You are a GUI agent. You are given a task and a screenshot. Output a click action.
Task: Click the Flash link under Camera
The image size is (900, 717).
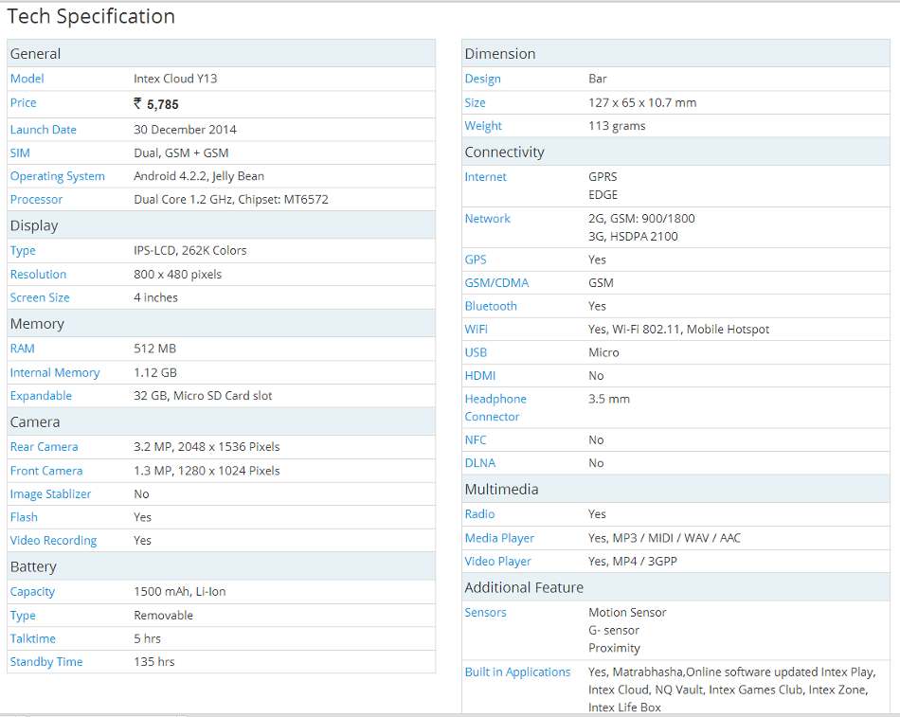click(x=24, y=517)
